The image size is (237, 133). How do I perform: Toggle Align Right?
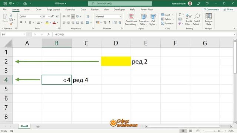coord(73,22)
